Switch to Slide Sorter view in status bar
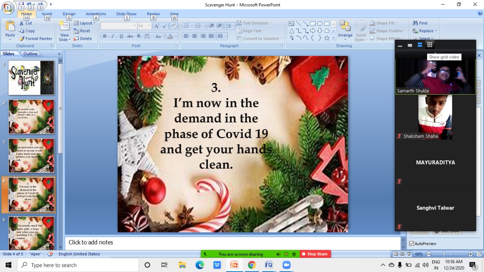The image size is (484, 272). [402, 254]
